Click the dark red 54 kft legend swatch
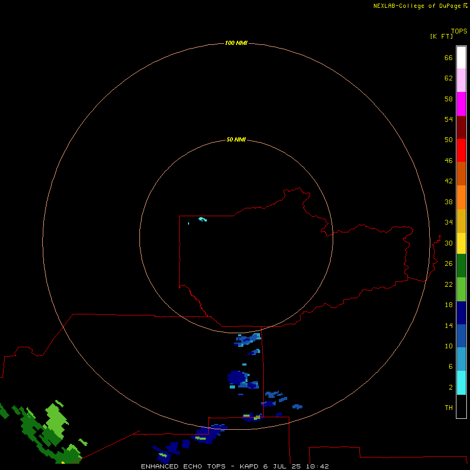470x470 pixels. tap(461, 127)
